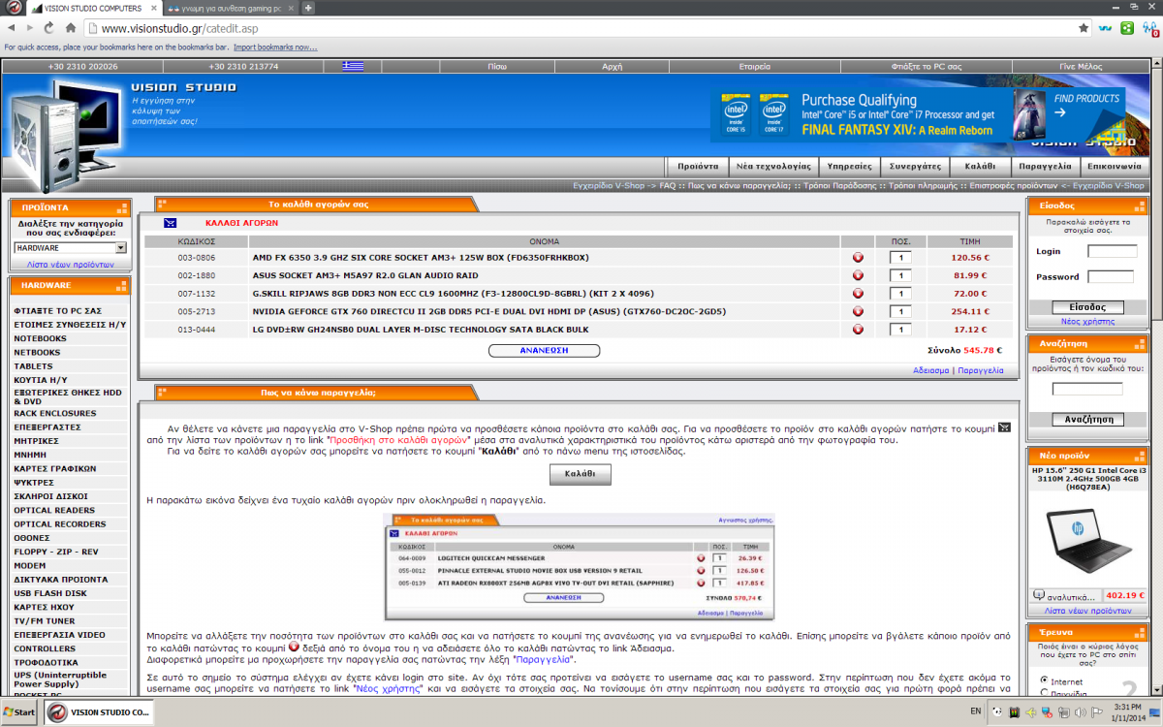The height and width of the screenshot is (727, 1163).
Task: Click the Παραγγελία link under cart total
Action: pos(981,370)
